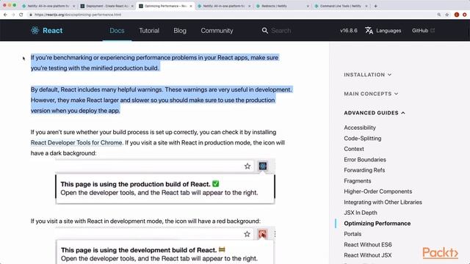Select Optimizing Performance in the sidebar
470x264 pixels.
[377, 223]
